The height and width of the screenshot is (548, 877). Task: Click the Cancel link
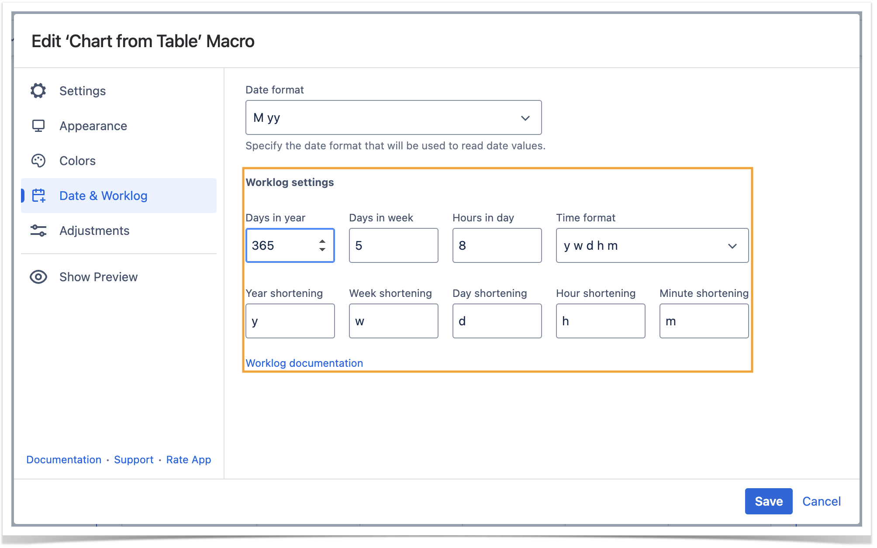pos(821,501)
